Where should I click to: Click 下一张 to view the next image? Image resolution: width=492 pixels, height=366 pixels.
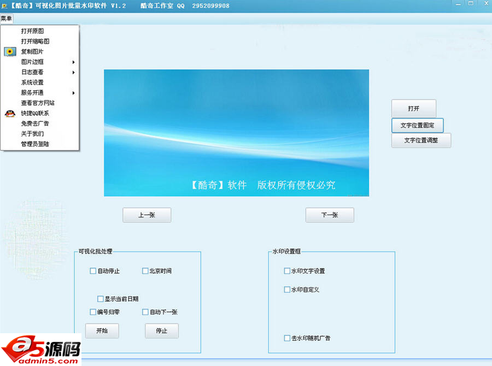click(x=330, y=215)
